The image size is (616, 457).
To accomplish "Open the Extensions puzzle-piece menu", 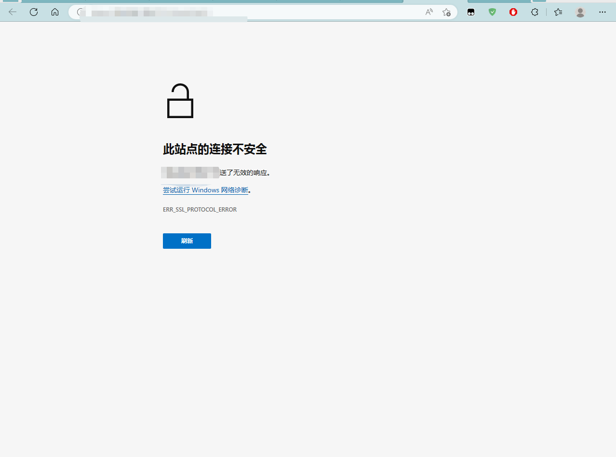I will coord(535,12).
